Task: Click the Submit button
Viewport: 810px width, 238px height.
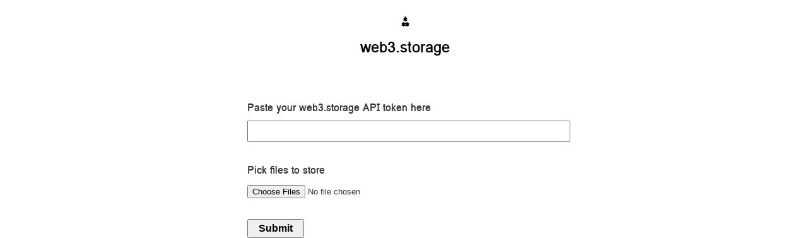Action: tap(276, 229)
